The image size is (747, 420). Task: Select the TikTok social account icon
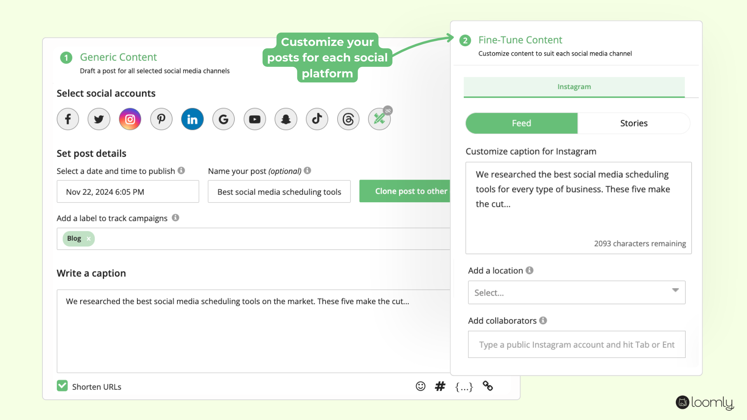coord(317,119)
